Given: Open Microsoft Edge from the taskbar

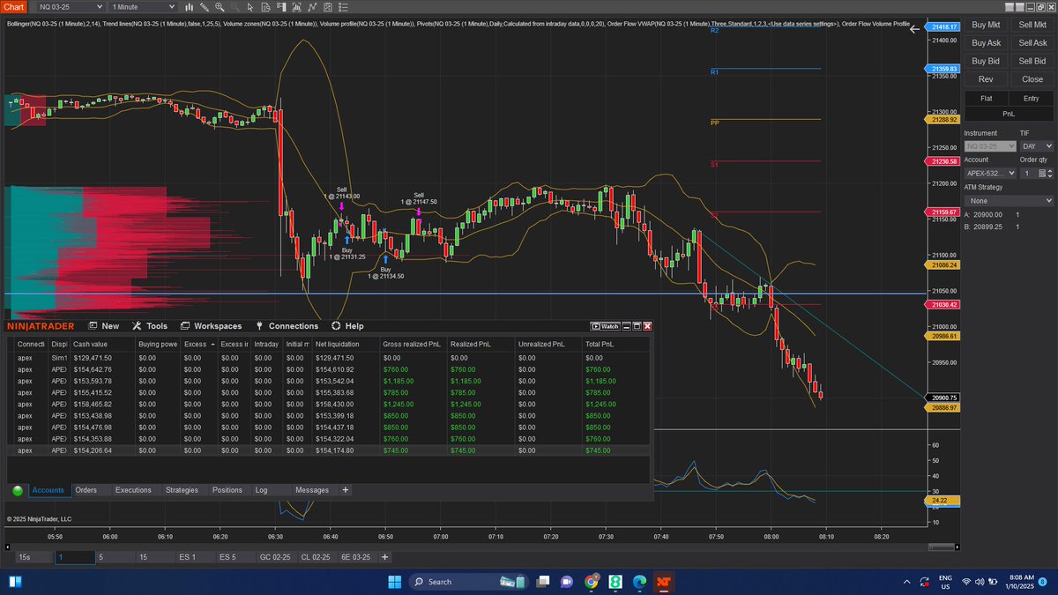Looking at the screenshot, I should [639, 581].
